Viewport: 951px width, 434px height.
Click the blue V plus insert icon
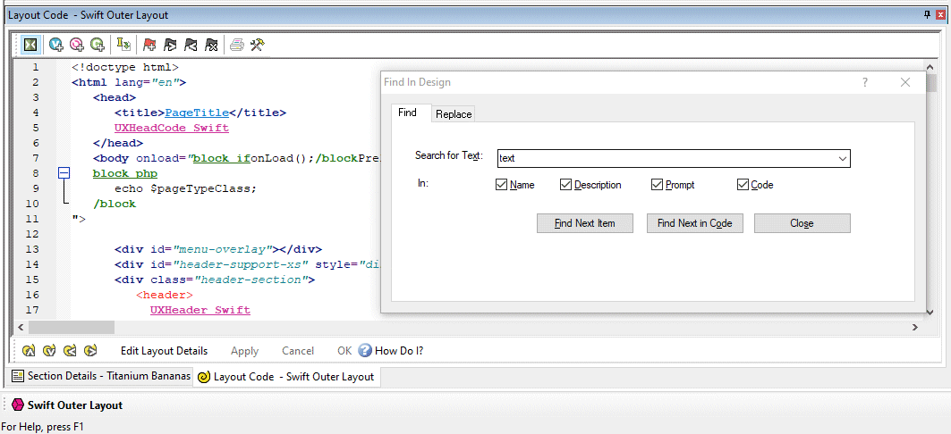(56, 44)
